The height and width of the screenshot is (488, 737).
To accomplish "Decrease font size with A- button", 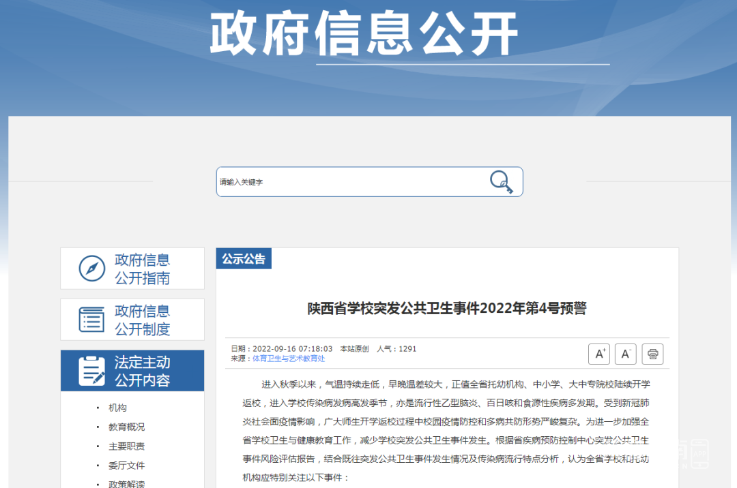I will pyautogui.click(x=625, y=354).
